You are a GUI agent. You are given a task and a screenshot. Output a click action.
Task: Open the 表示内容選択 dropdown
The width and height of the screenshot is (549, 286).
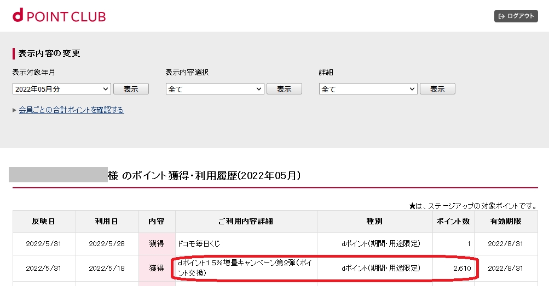pos(215,89)
